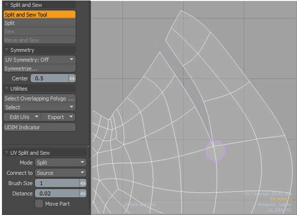
Task: Open the UV Symmetry: Off dropdown
Action: click(39, 59)
